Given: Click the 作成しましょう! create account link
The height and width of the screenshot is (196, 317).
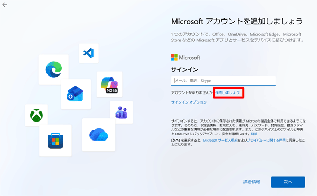Looking at the screenshot, I should pyautogui.click(x=228, y=92).
